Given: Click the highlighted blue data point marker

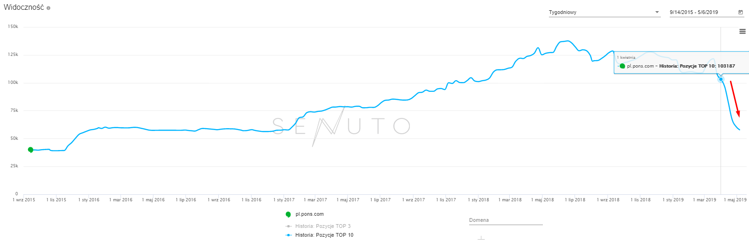Looking at the screenshot, I should pos(721,79).
